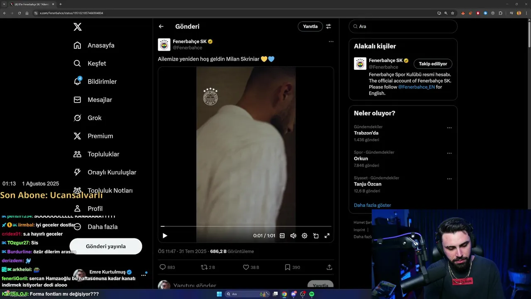
Task: Like the tweet with the heart icon
Action: click(246, 267)
